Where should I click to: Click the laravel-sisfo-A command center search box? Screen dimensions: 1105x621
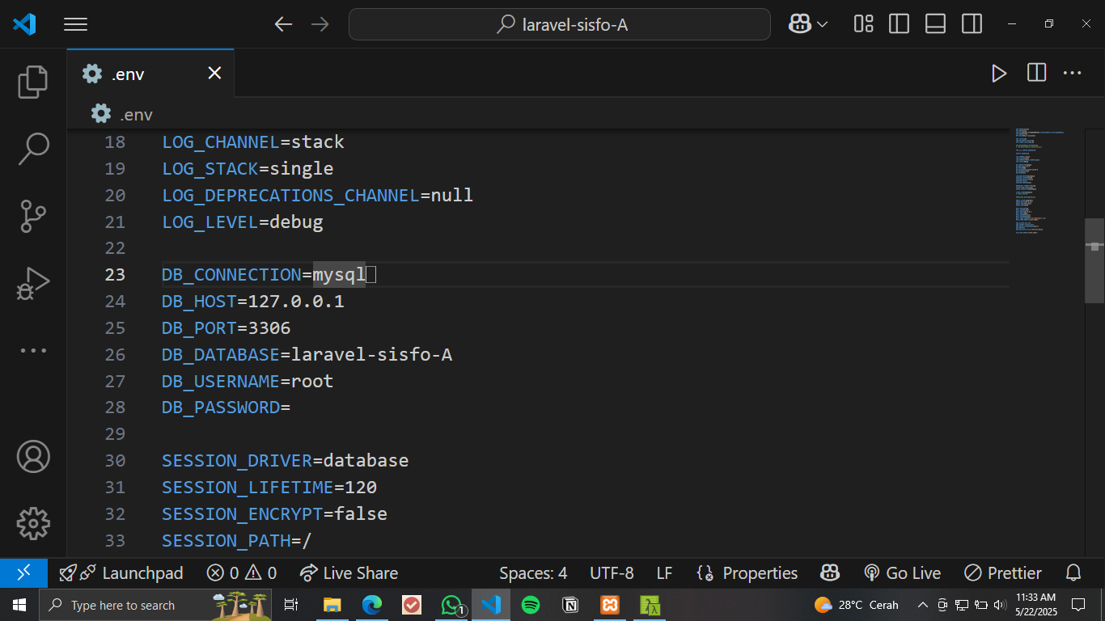[559, 24]
